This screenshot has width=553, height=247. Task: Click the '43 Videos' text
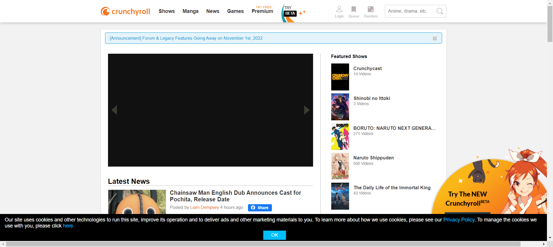coord(362,193)
